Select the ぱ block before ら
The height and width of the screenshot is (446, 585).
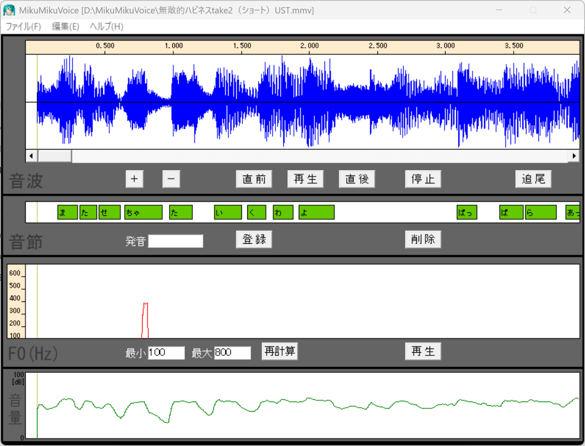[x=511, y=212]
